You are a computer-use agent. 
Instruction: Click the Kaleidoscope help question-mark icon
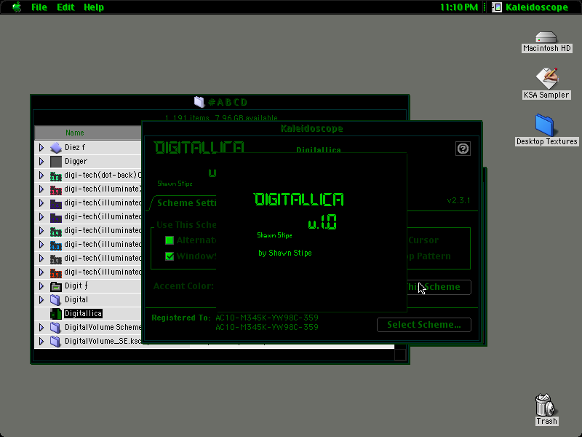click(463, 149)
